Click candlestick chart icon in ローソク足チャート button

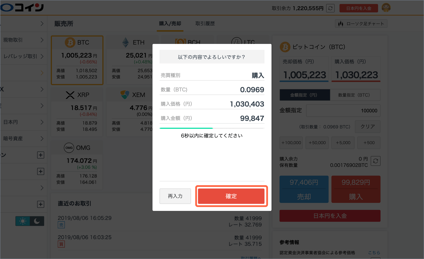click(341, 24)
